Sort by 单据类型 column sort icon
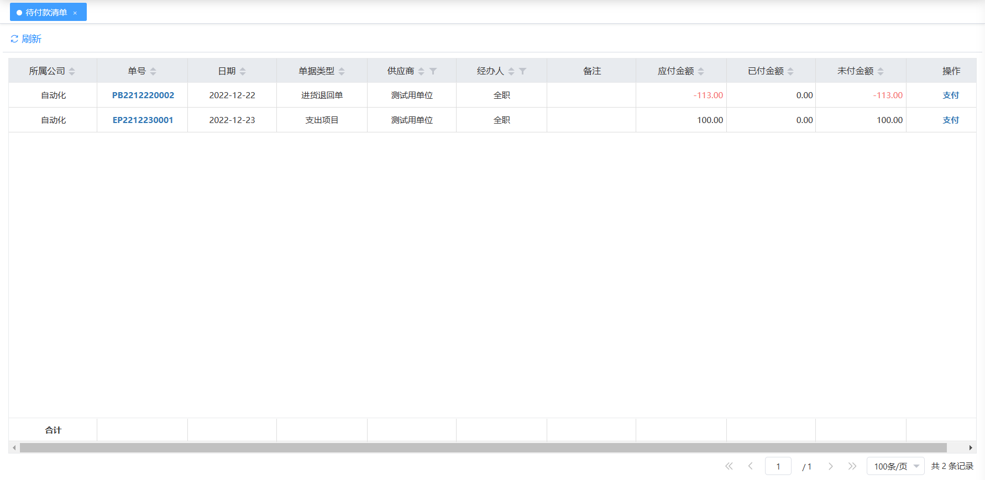 [x=342, y=71]
